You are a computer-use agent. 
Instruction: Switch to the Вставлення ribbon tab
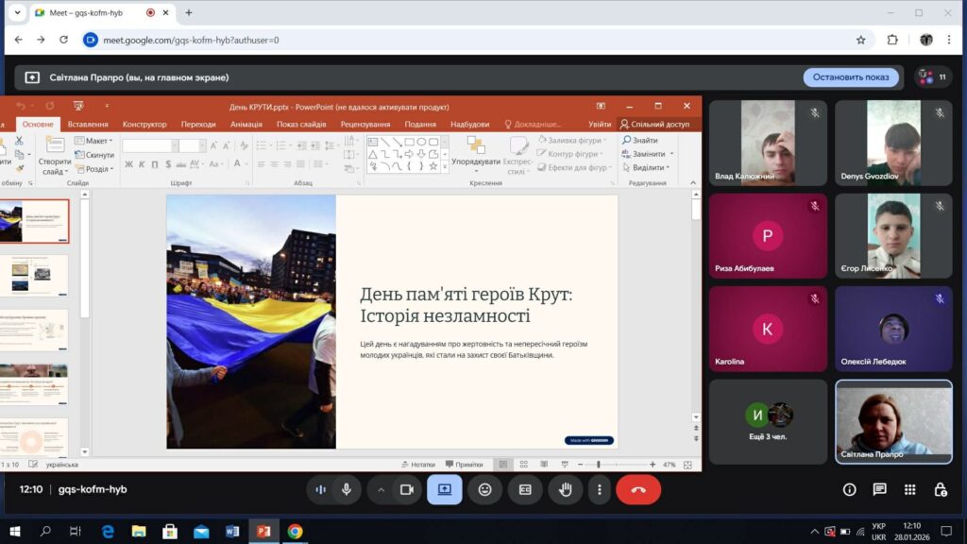(x=88, y=124)
